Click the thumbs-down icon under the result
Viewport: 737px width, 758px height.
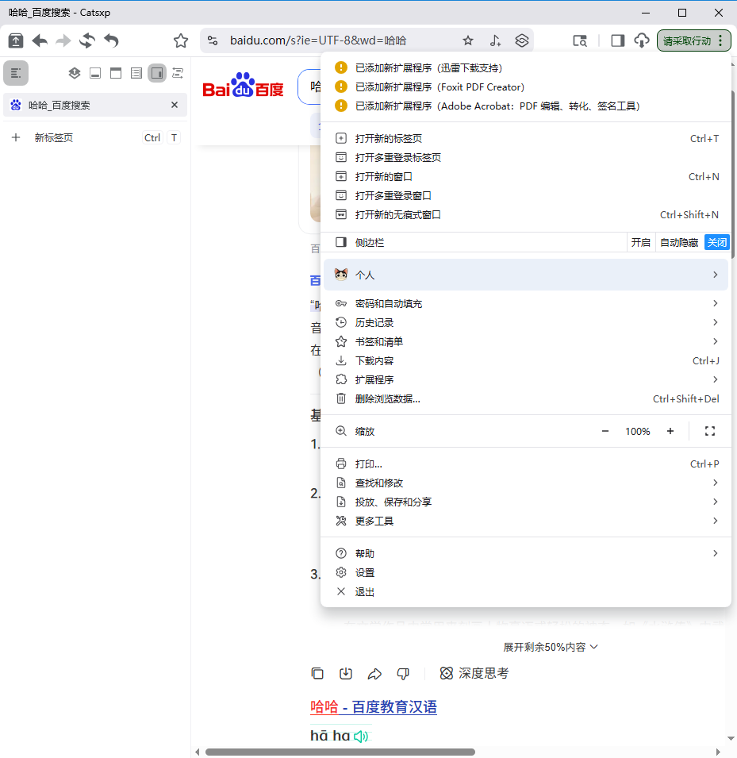click(403, 673)
